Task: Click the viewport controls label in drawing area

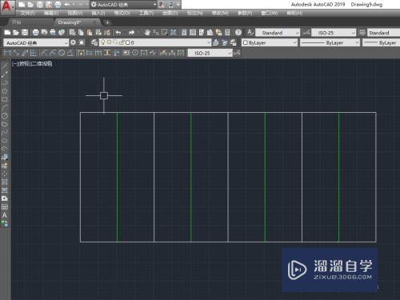Action: [32, 64]
